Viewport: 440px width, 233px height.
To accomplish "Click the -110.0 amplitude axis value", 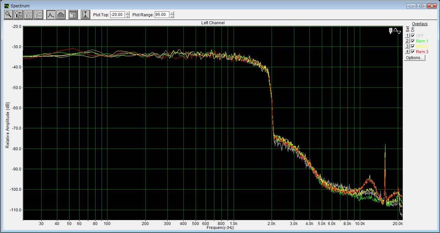I will point(16,210).
